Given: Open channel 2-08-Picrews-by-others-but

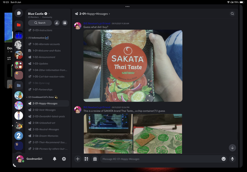Looking at the screenshot, I should click(48, 149).
